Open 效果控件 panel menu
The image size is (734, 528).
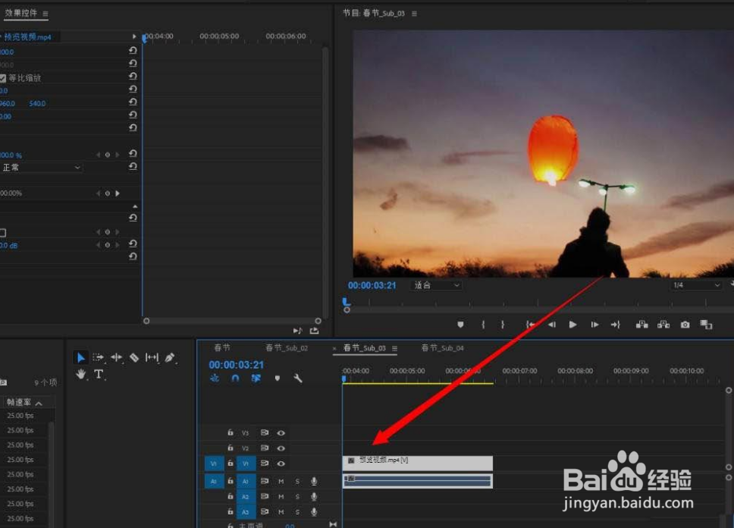pyautogui.click(x=45, y=14)
